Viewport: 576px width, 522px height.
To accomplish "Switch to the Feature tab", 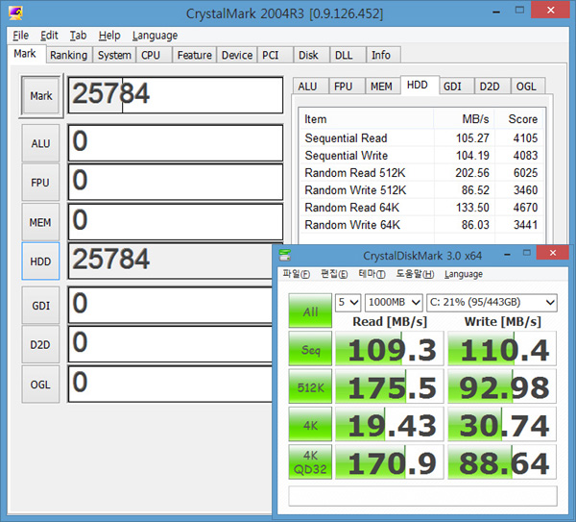I will tap(194, 55).
